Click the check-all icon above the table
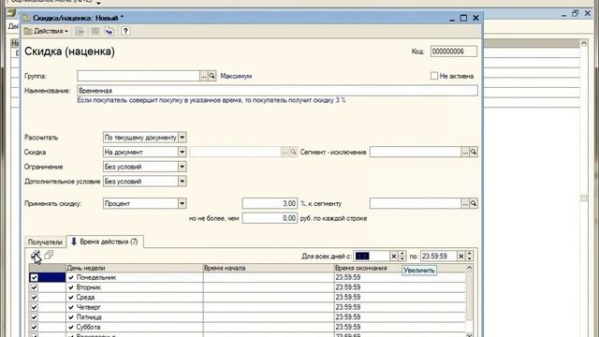Image resolution: width=599 pixels, height=337 pixels. pos(36,256)
